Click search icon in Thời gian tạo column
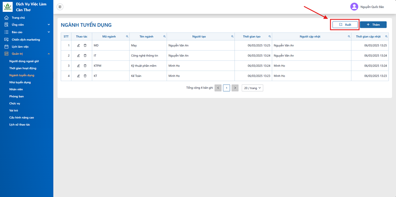This screenshot has height=197, width=396. [x=270, y=36]
